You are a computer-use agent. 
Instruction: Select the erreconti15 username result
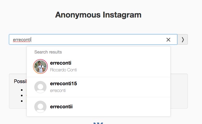(x=63, y=84)
